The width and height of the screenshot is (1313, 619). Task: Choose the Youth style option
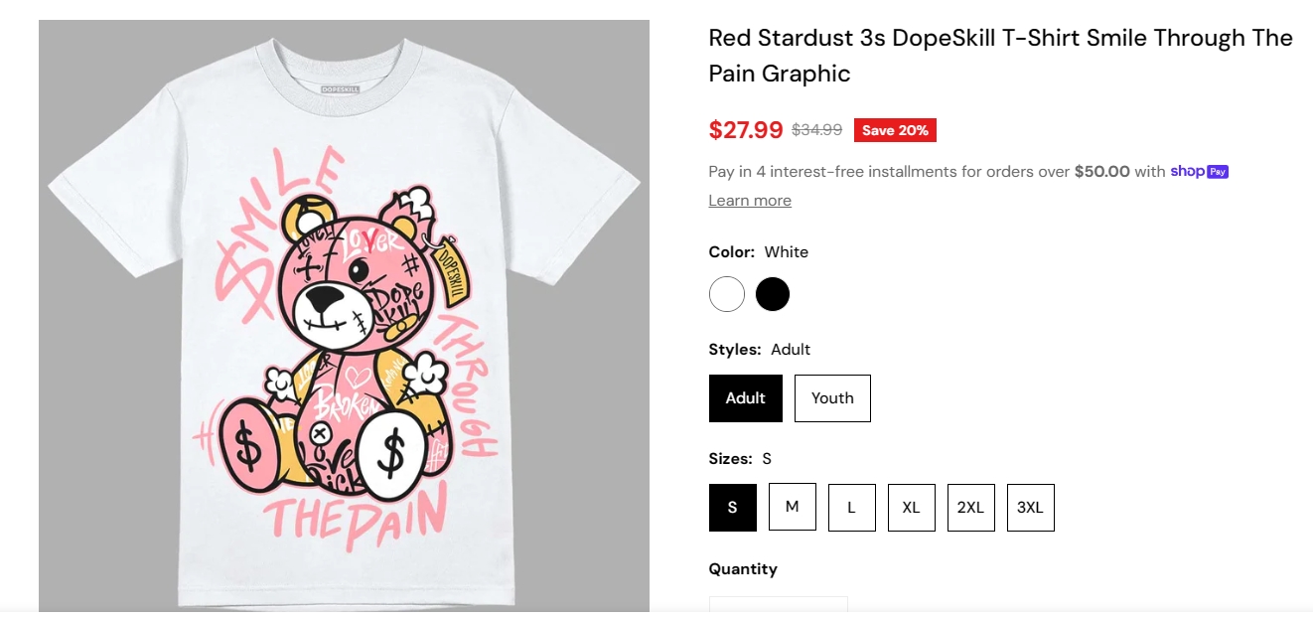click(x=832, y=398)
